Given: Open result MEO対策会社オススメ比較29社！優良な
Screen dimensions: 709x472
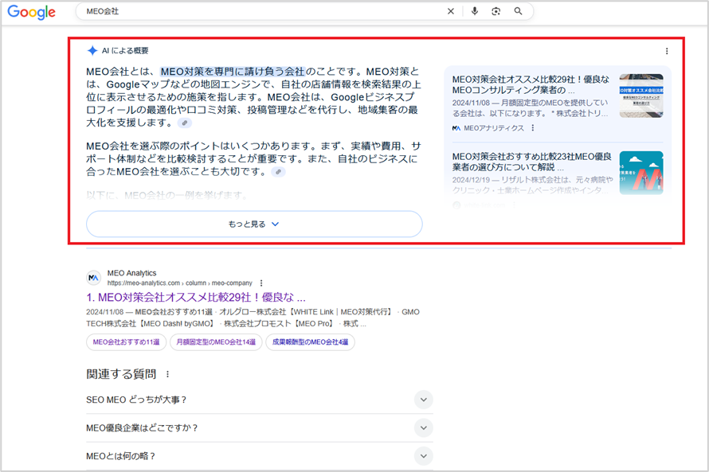Looking at the screenshot, I should click(196, 297).
